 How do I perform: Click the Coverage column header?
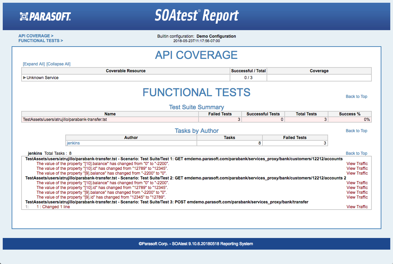click(x=319, y=71)
